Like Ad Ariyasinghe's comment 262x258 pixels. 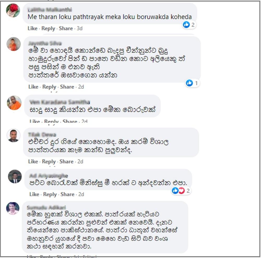pos(34,194)
